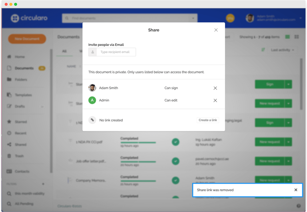
Task: Click Create a link button
Action: (x=208, y=120)
